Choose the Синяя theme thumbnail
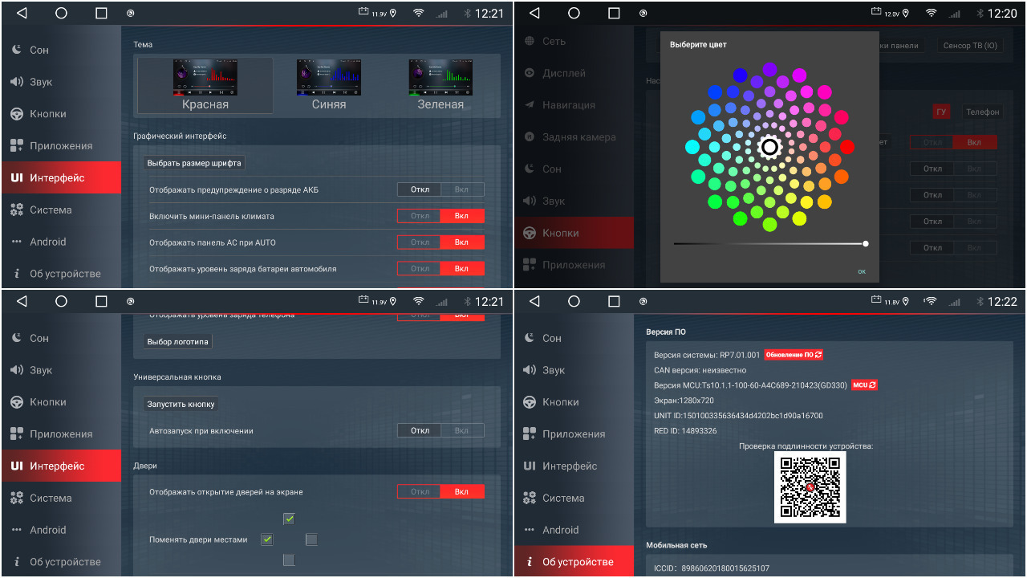The image size is (1027, 578). pos(329,84)
